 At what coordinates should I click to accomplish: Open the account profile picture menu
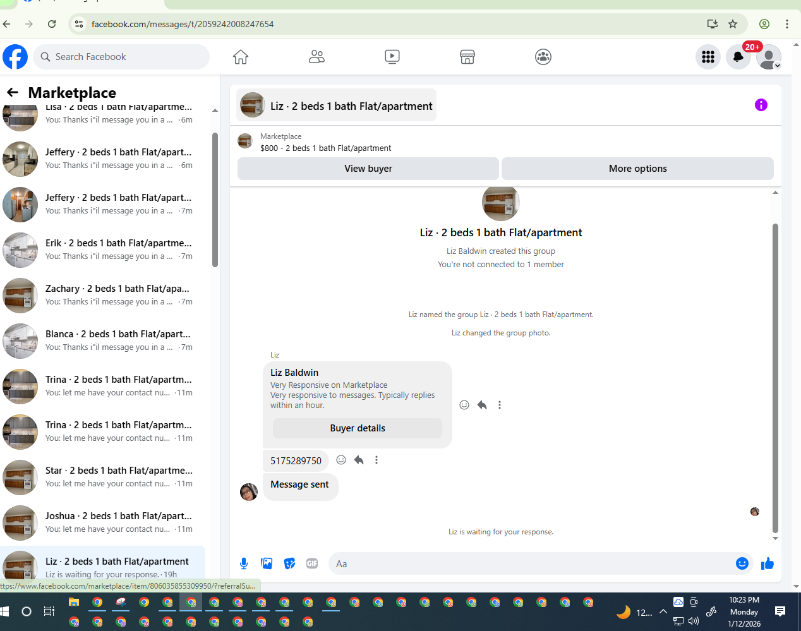pyautogui.click(x=769, y=57)
